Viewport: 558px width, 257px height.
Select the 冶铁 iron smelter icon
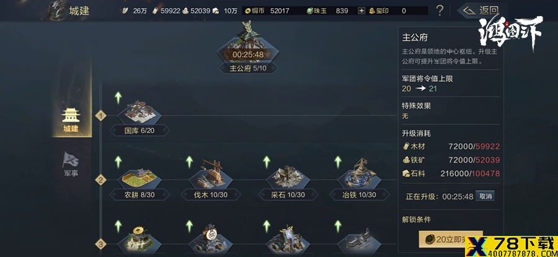pyautogui.click(x=359, y=174)
